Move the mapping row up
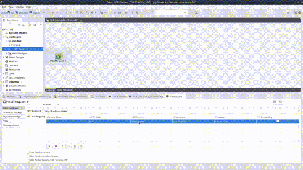The image size is (303, 170). coord(62,146)
